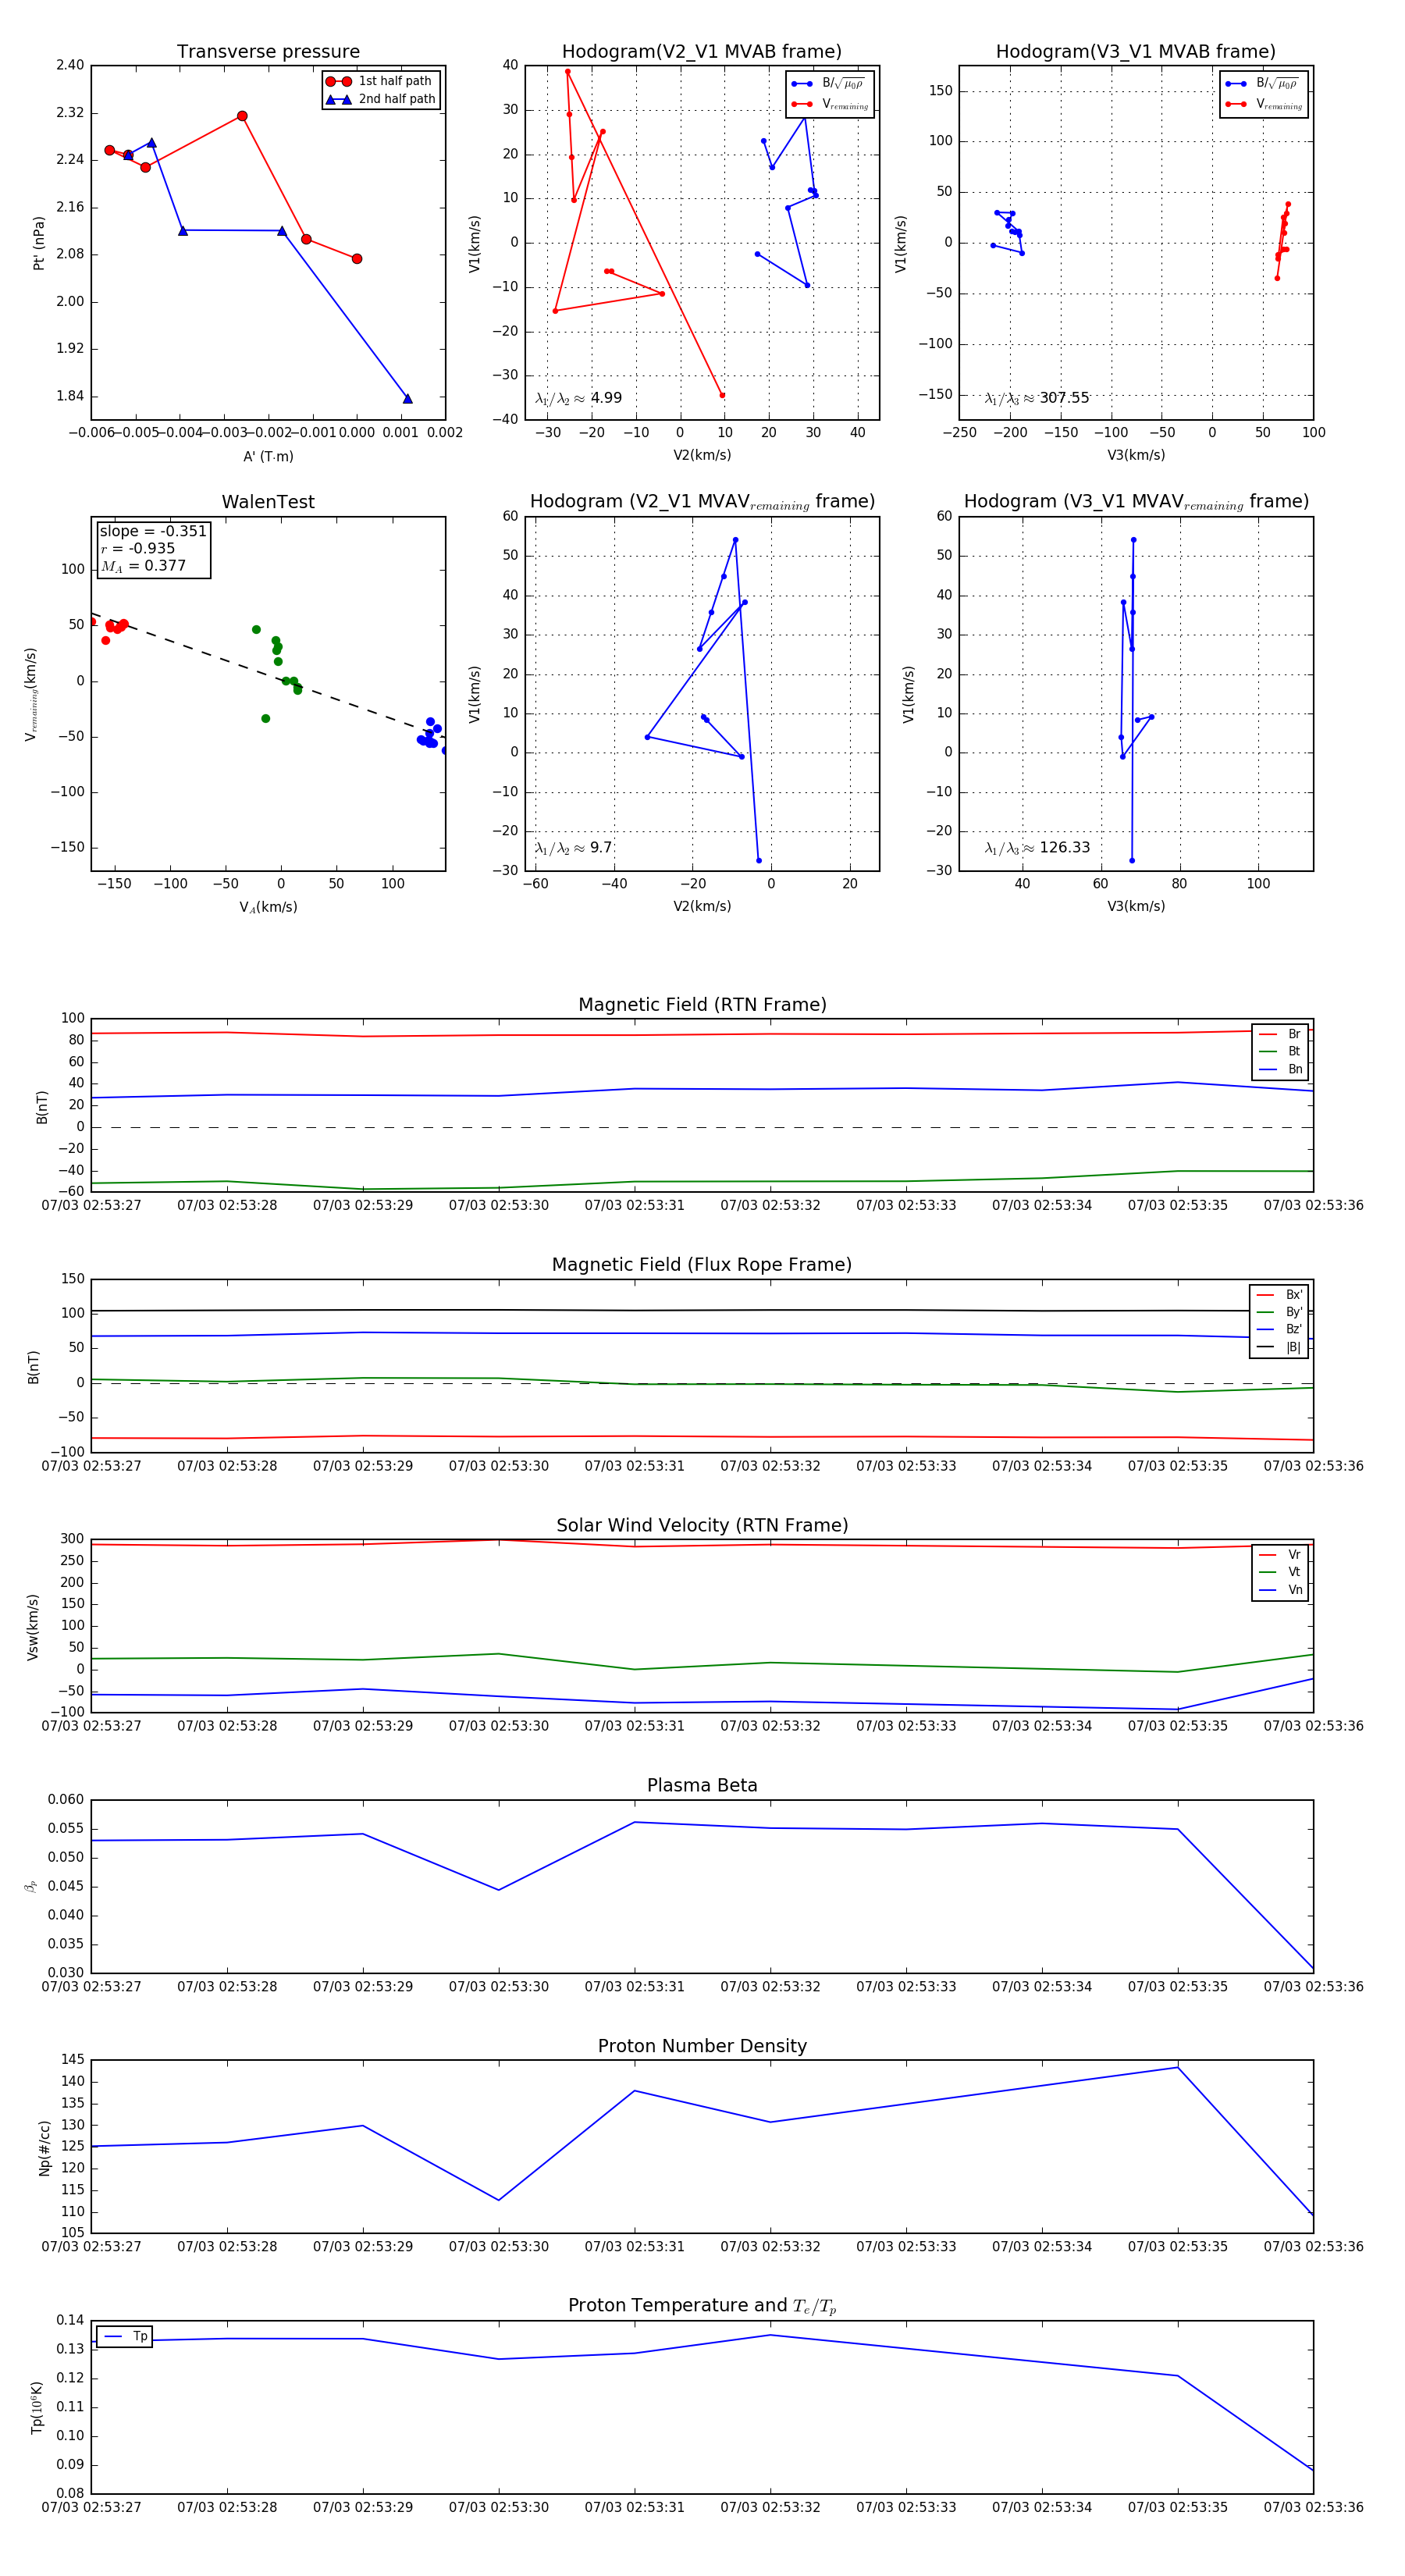Select the 'Transverse pressure' plot title
The image size is (1405, 2576).
pos(268,52)
